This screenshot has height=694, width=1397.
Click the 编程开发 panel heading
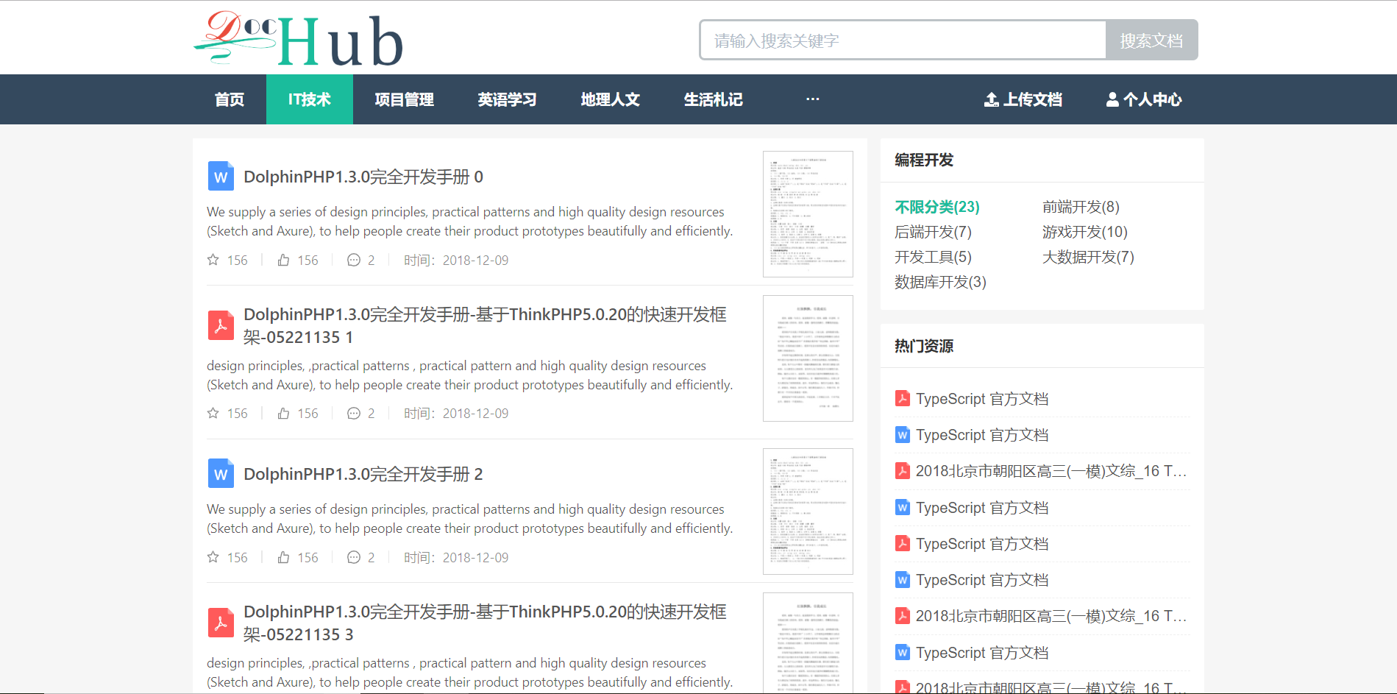pyautogui.click(x=924, y=160)
